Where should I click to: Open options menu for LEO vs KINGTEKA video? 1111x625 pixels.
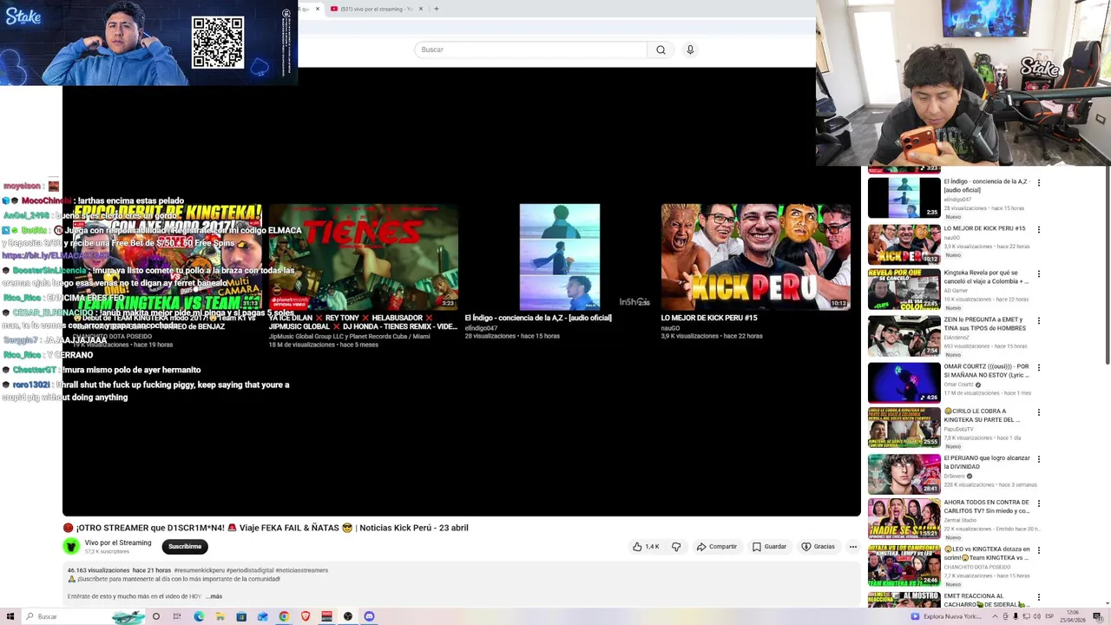coord(1038,550)
